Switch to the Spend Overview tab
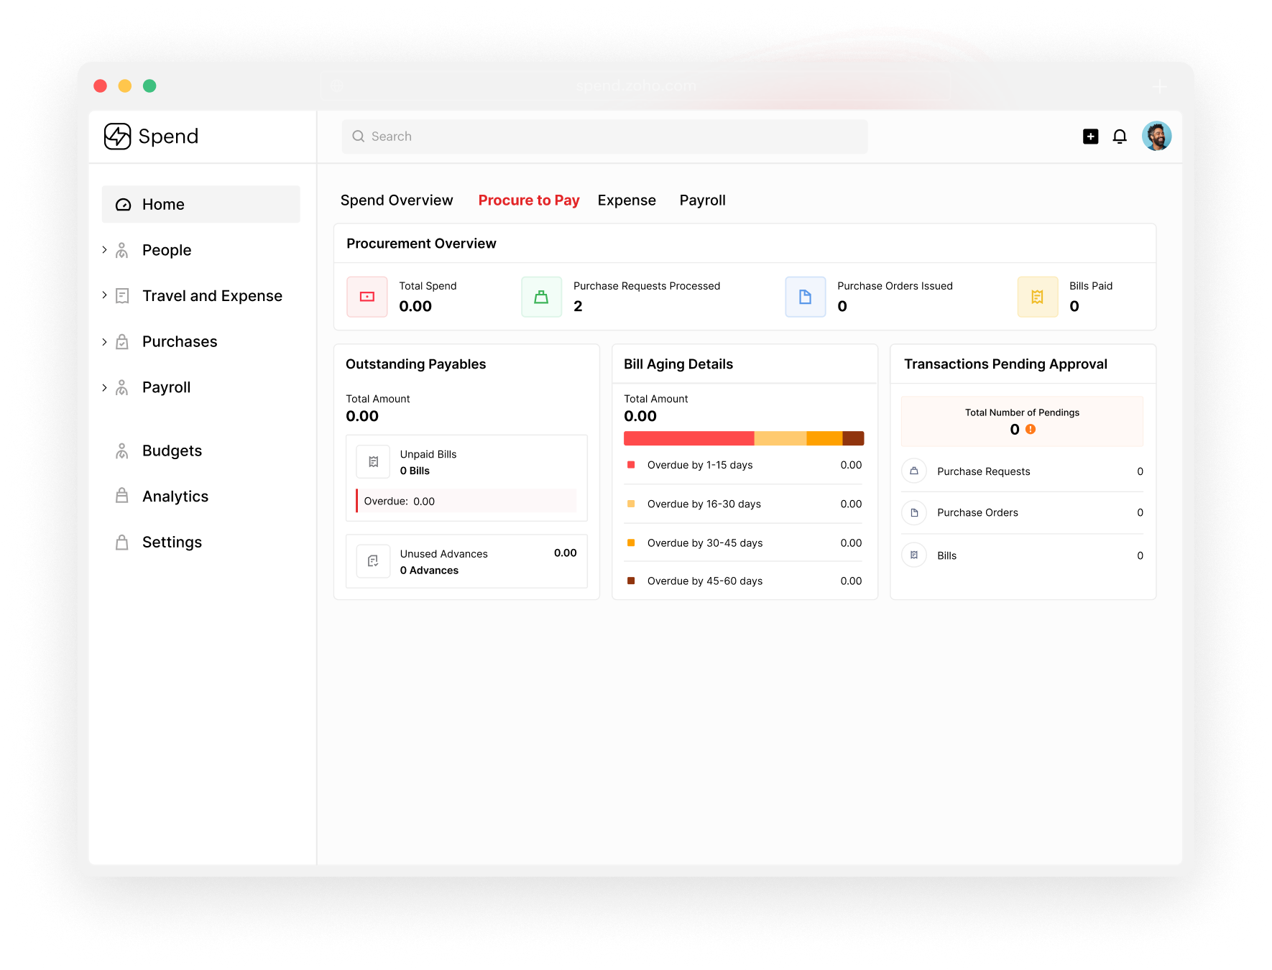 [x=397, y=200]
